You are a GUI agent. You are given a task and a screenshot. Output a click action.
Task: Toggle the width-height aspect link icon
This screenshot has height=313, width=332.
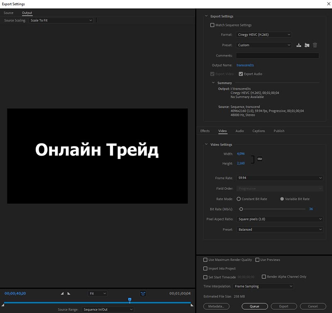pos(260,158)
